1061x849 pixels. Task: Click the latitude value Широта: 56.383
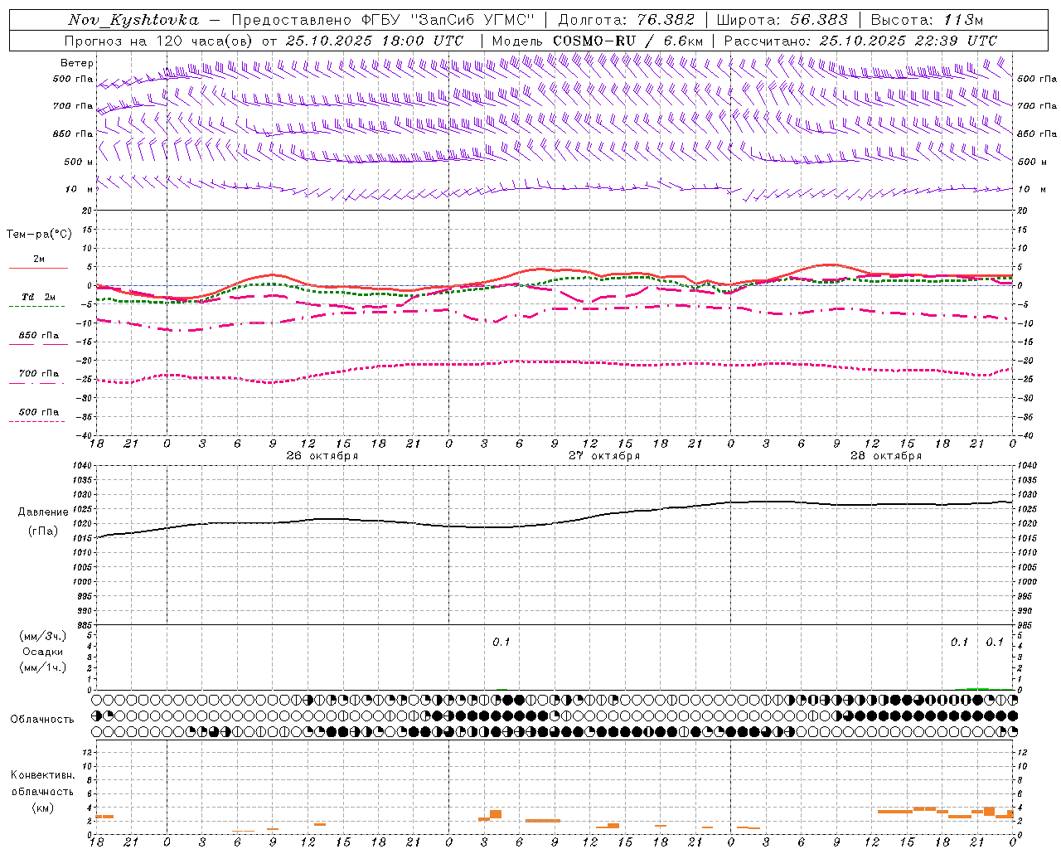782,20
